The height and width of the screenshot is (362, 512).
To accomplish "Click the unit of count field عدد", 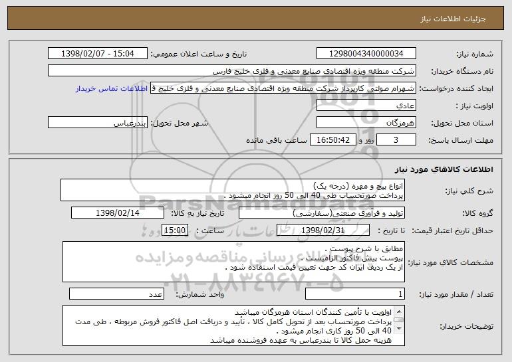I will point(116,294).
